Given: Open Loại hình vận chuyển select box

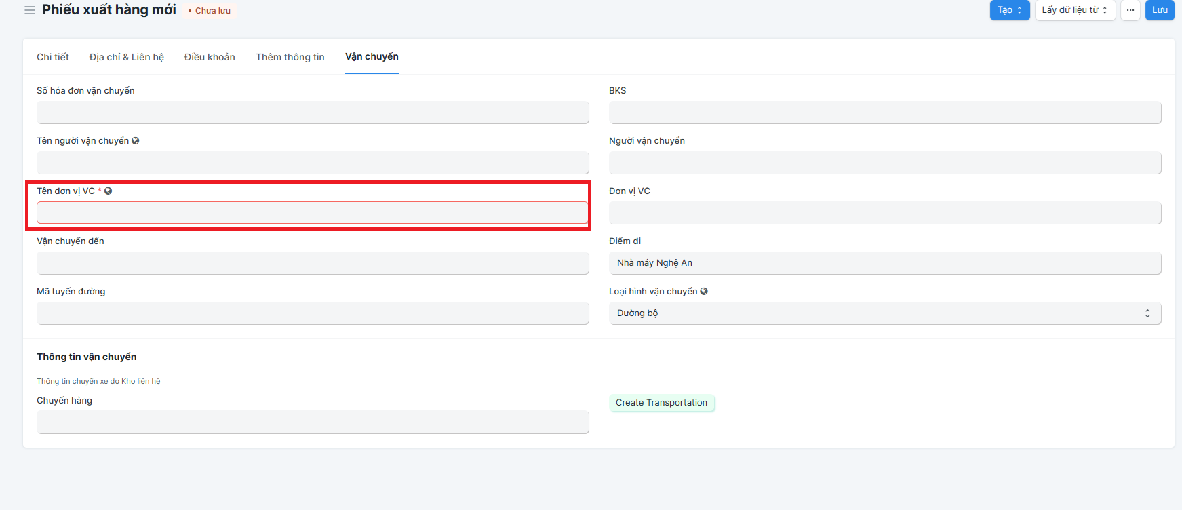Looking at the screenshot, I should coord(884,313).
